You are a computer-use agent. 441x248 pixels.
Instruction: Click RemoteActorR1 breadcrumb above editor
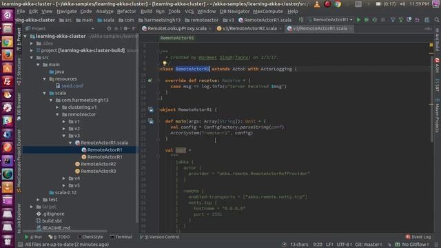[177, 38]
